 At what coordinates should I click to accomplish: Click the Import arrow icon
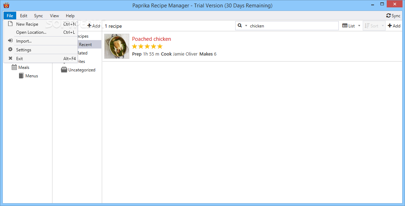(10, 41)
